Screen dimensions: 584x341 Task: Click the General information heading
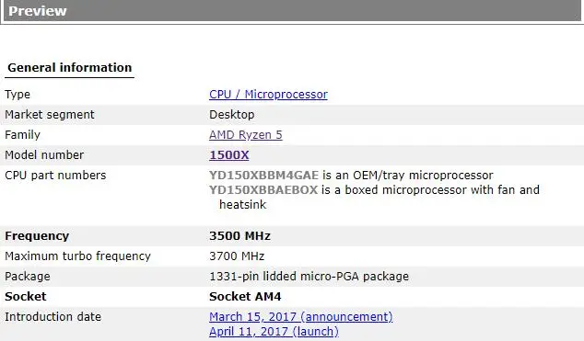click(x=70, y=68)
